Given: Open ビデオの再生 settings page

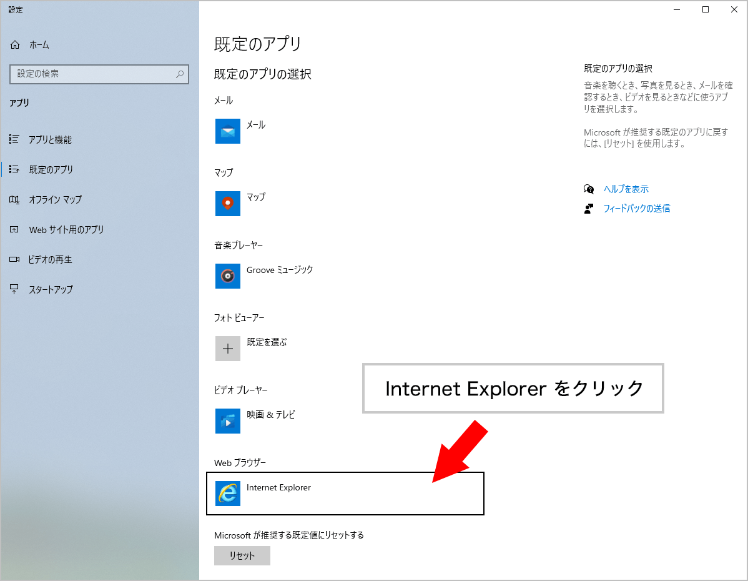Looking at the screenshot, I should coord(50,260).
